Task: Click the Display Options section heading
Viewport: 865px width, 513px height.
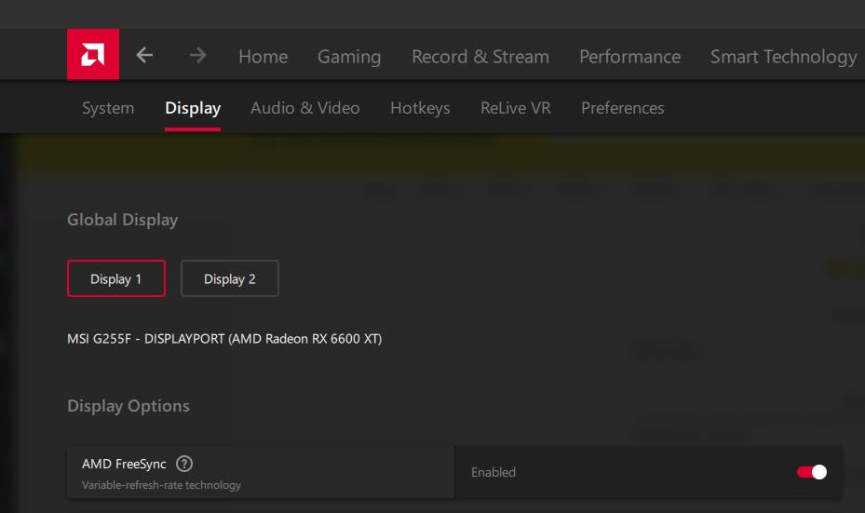Action: pos(128,406)
